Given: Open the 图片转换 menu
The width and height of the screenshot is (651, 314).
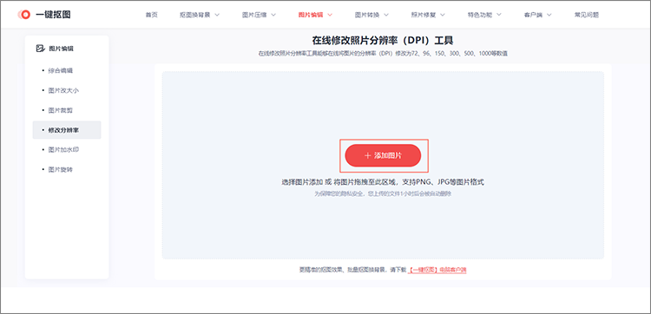Looking at the screenshot, I should pos(367,15).
